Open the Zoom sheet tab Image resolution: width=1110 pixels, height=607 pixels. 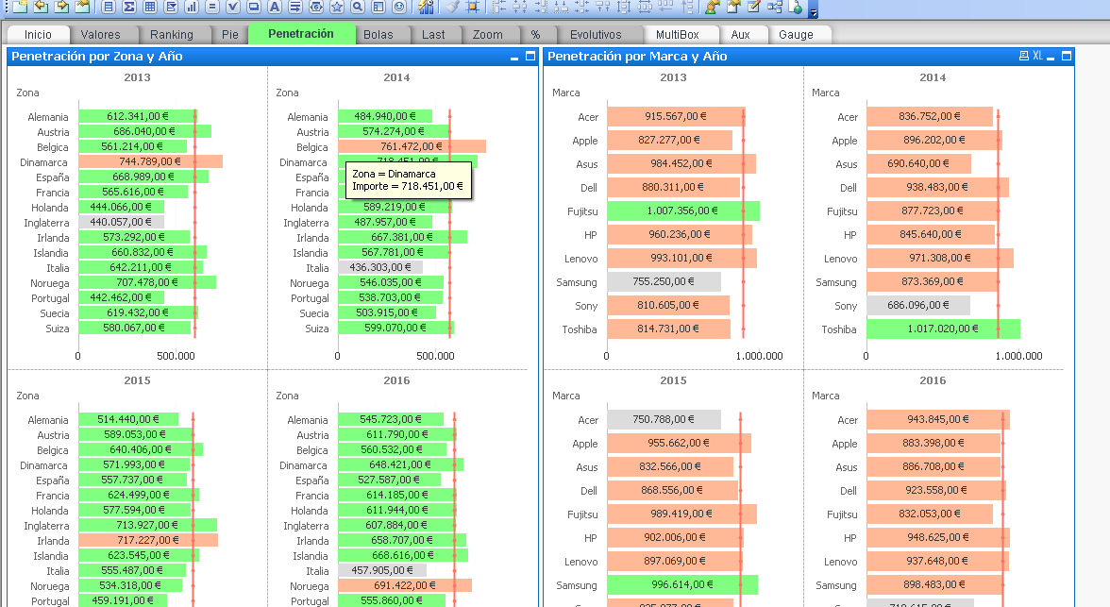[x=488, y=35]
